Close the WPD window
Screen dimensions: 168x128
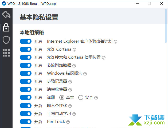(x=162, y=3)
